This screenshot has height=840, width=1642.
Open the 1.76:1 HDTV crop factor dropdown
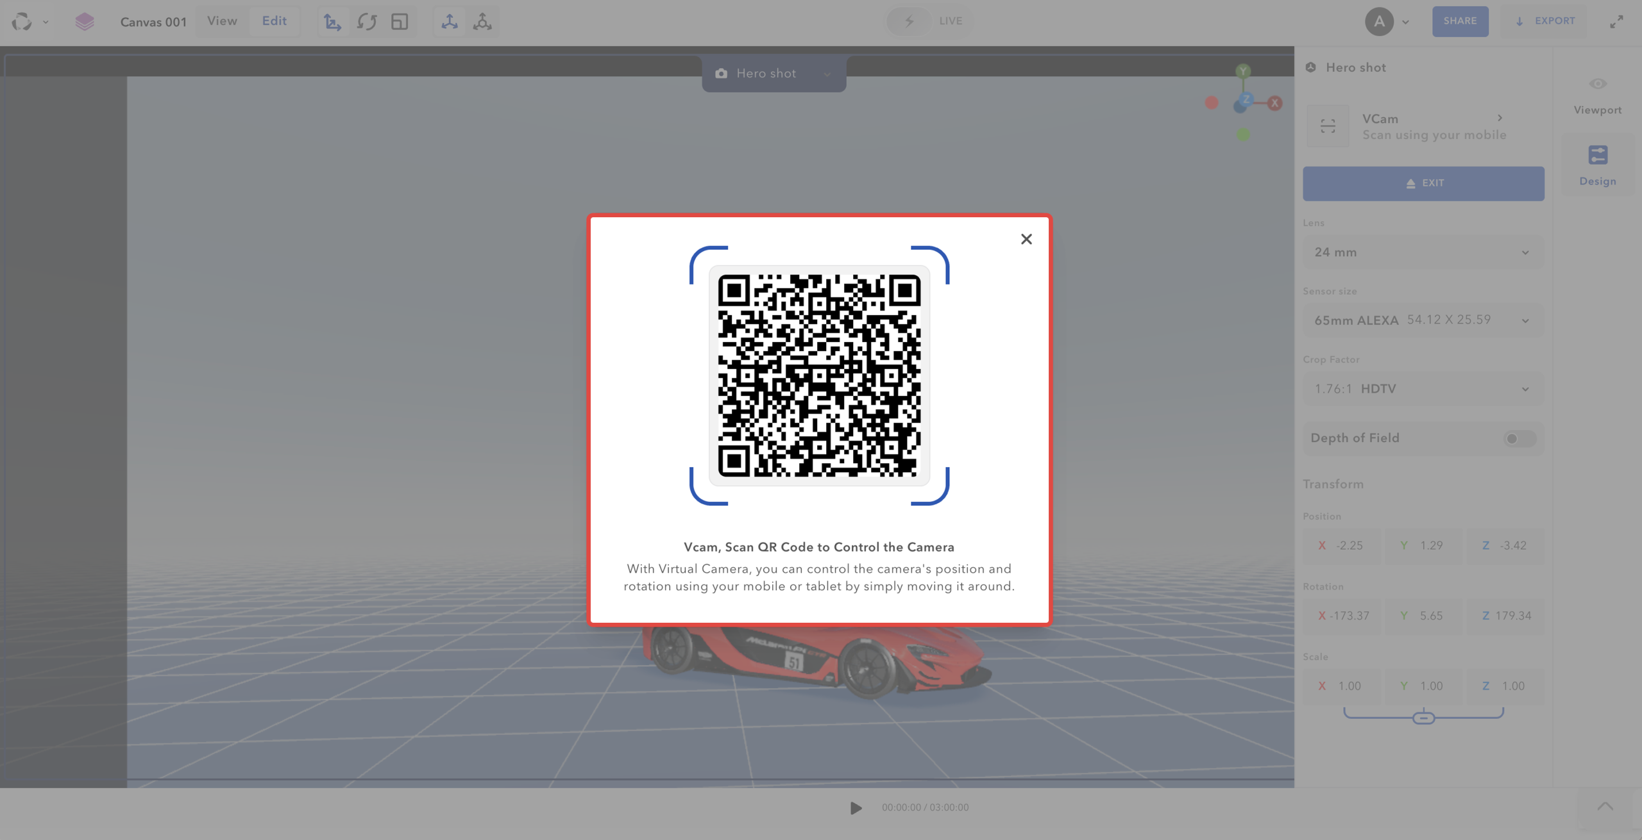tap(1423, 389)
